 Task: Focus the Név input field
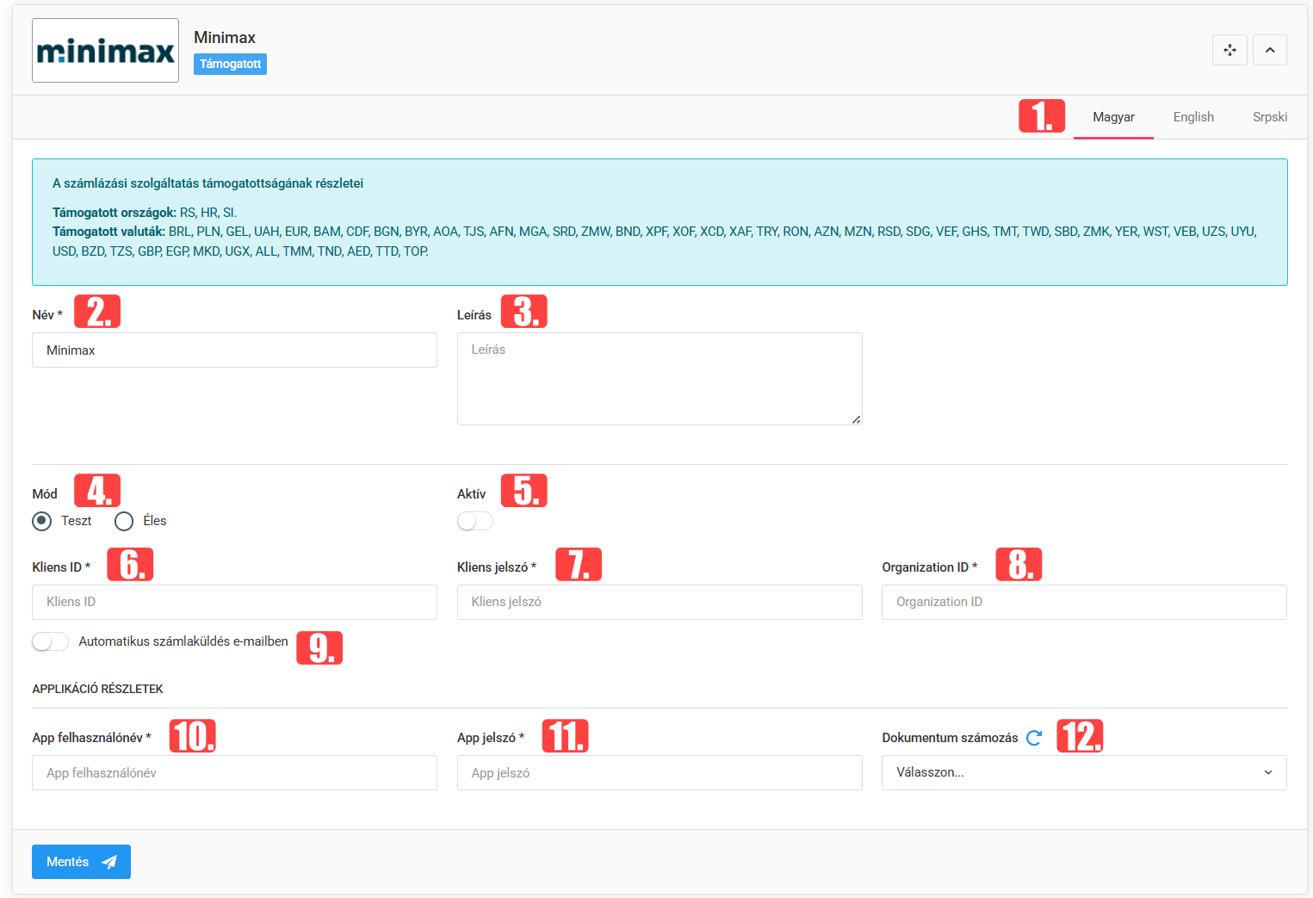(234, 350)
